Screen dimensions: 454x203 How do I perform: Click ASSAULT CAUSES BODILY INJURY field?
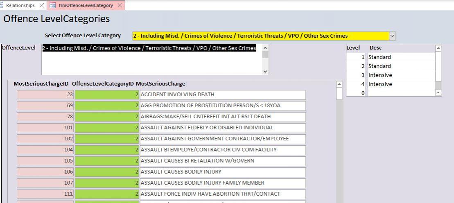(223, 172)
